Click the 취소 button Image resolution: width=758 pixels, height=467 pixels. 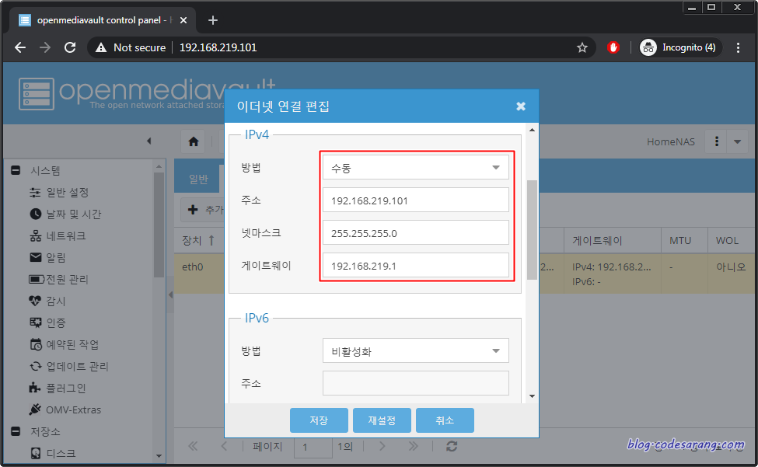point(445,420)
